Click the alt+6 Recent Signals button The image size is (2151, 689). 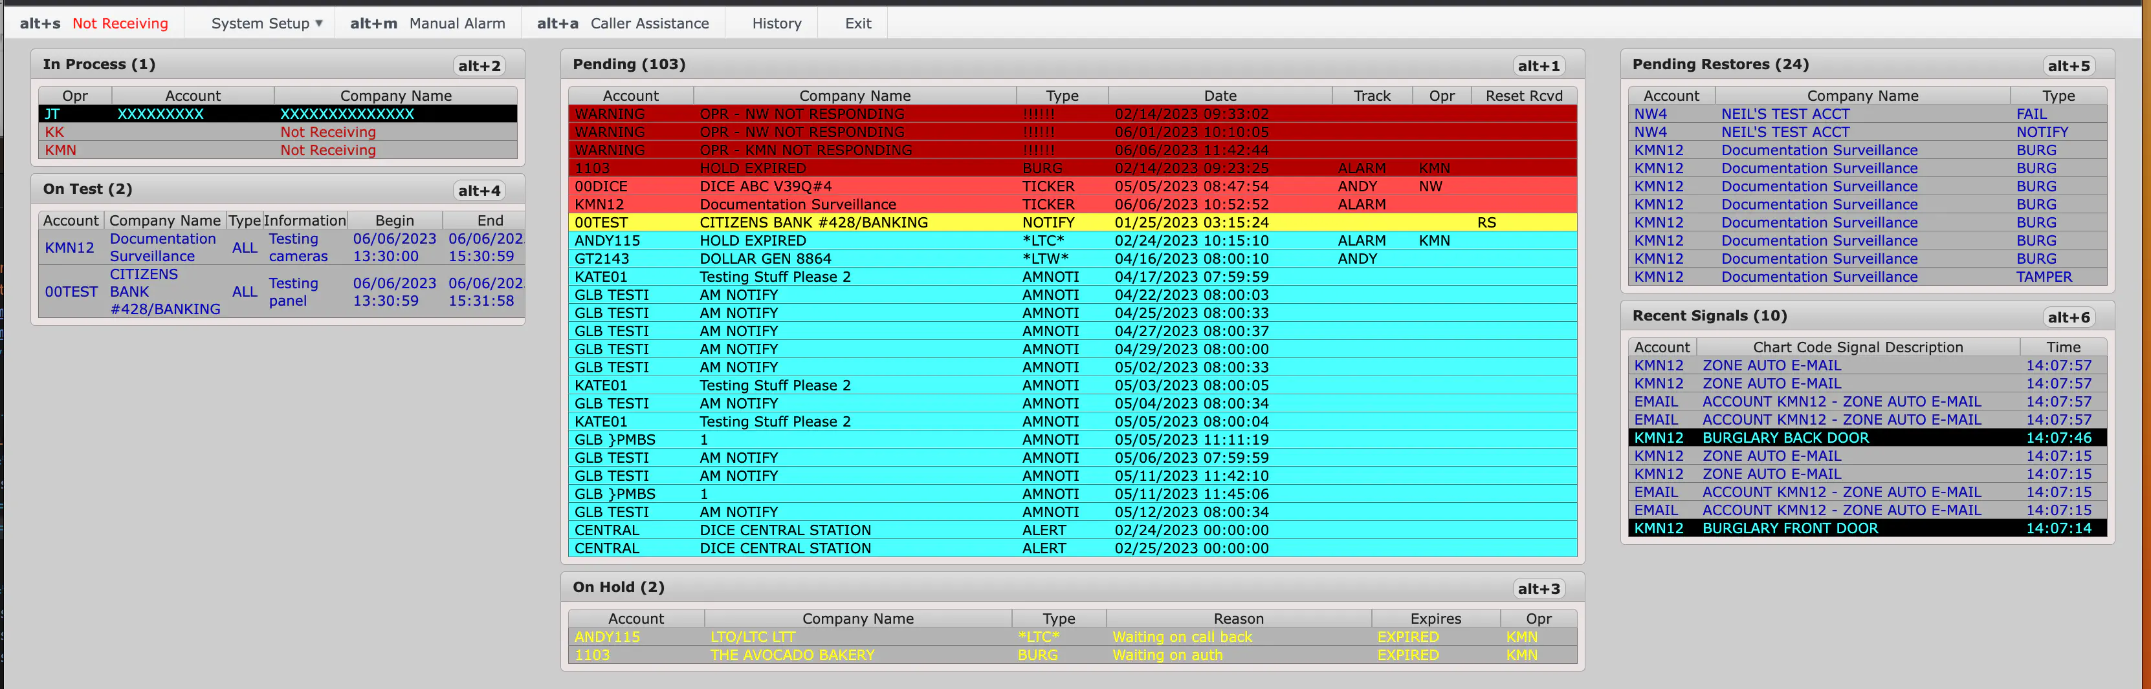click(2068, 317)
